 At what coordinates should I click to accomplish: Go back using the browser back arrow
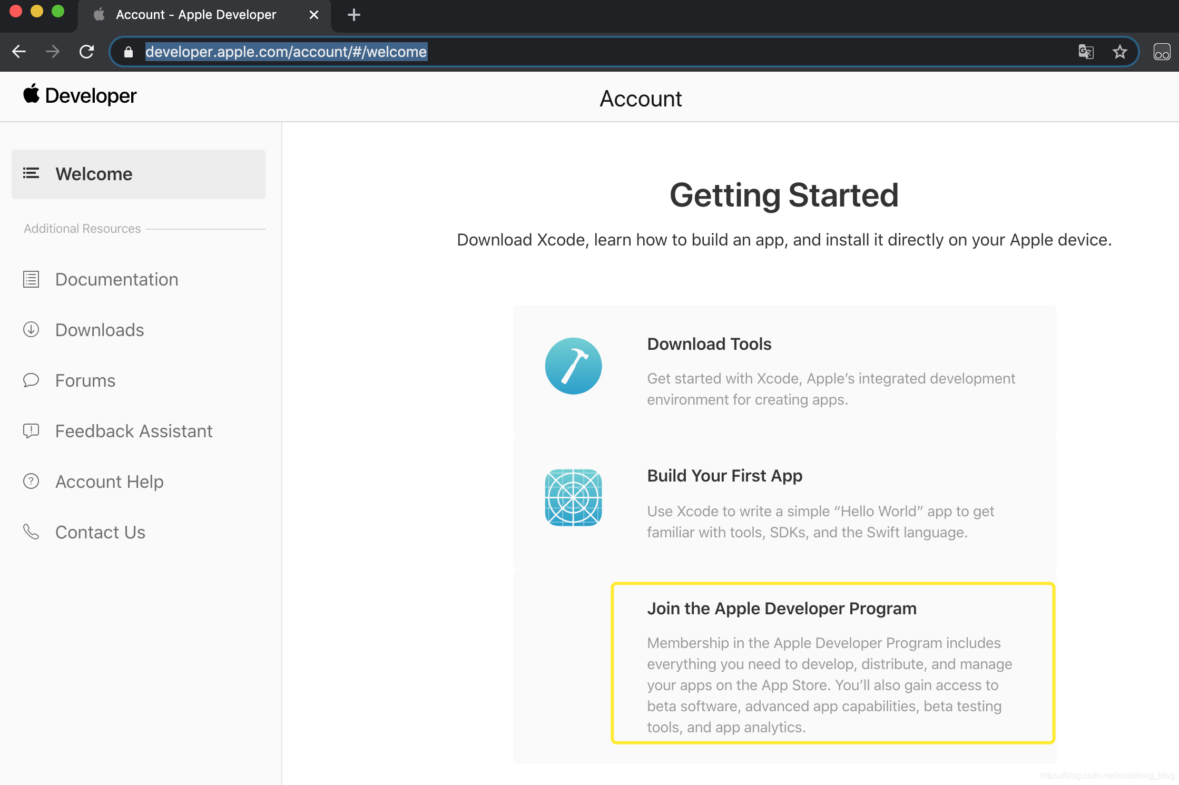click(19, 52)
